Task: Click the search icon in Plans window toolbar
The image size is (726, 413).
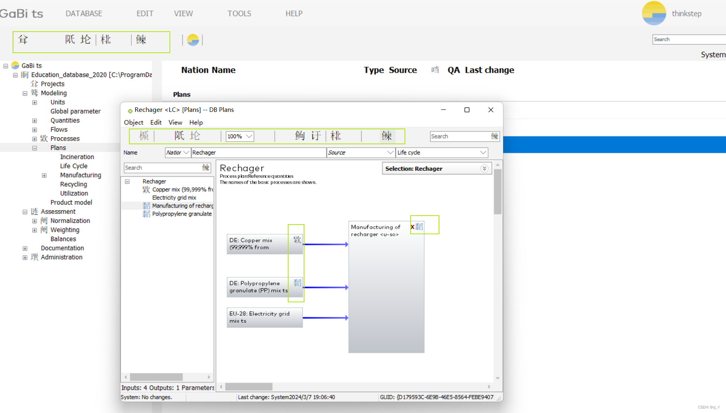Action: point(387,136)
